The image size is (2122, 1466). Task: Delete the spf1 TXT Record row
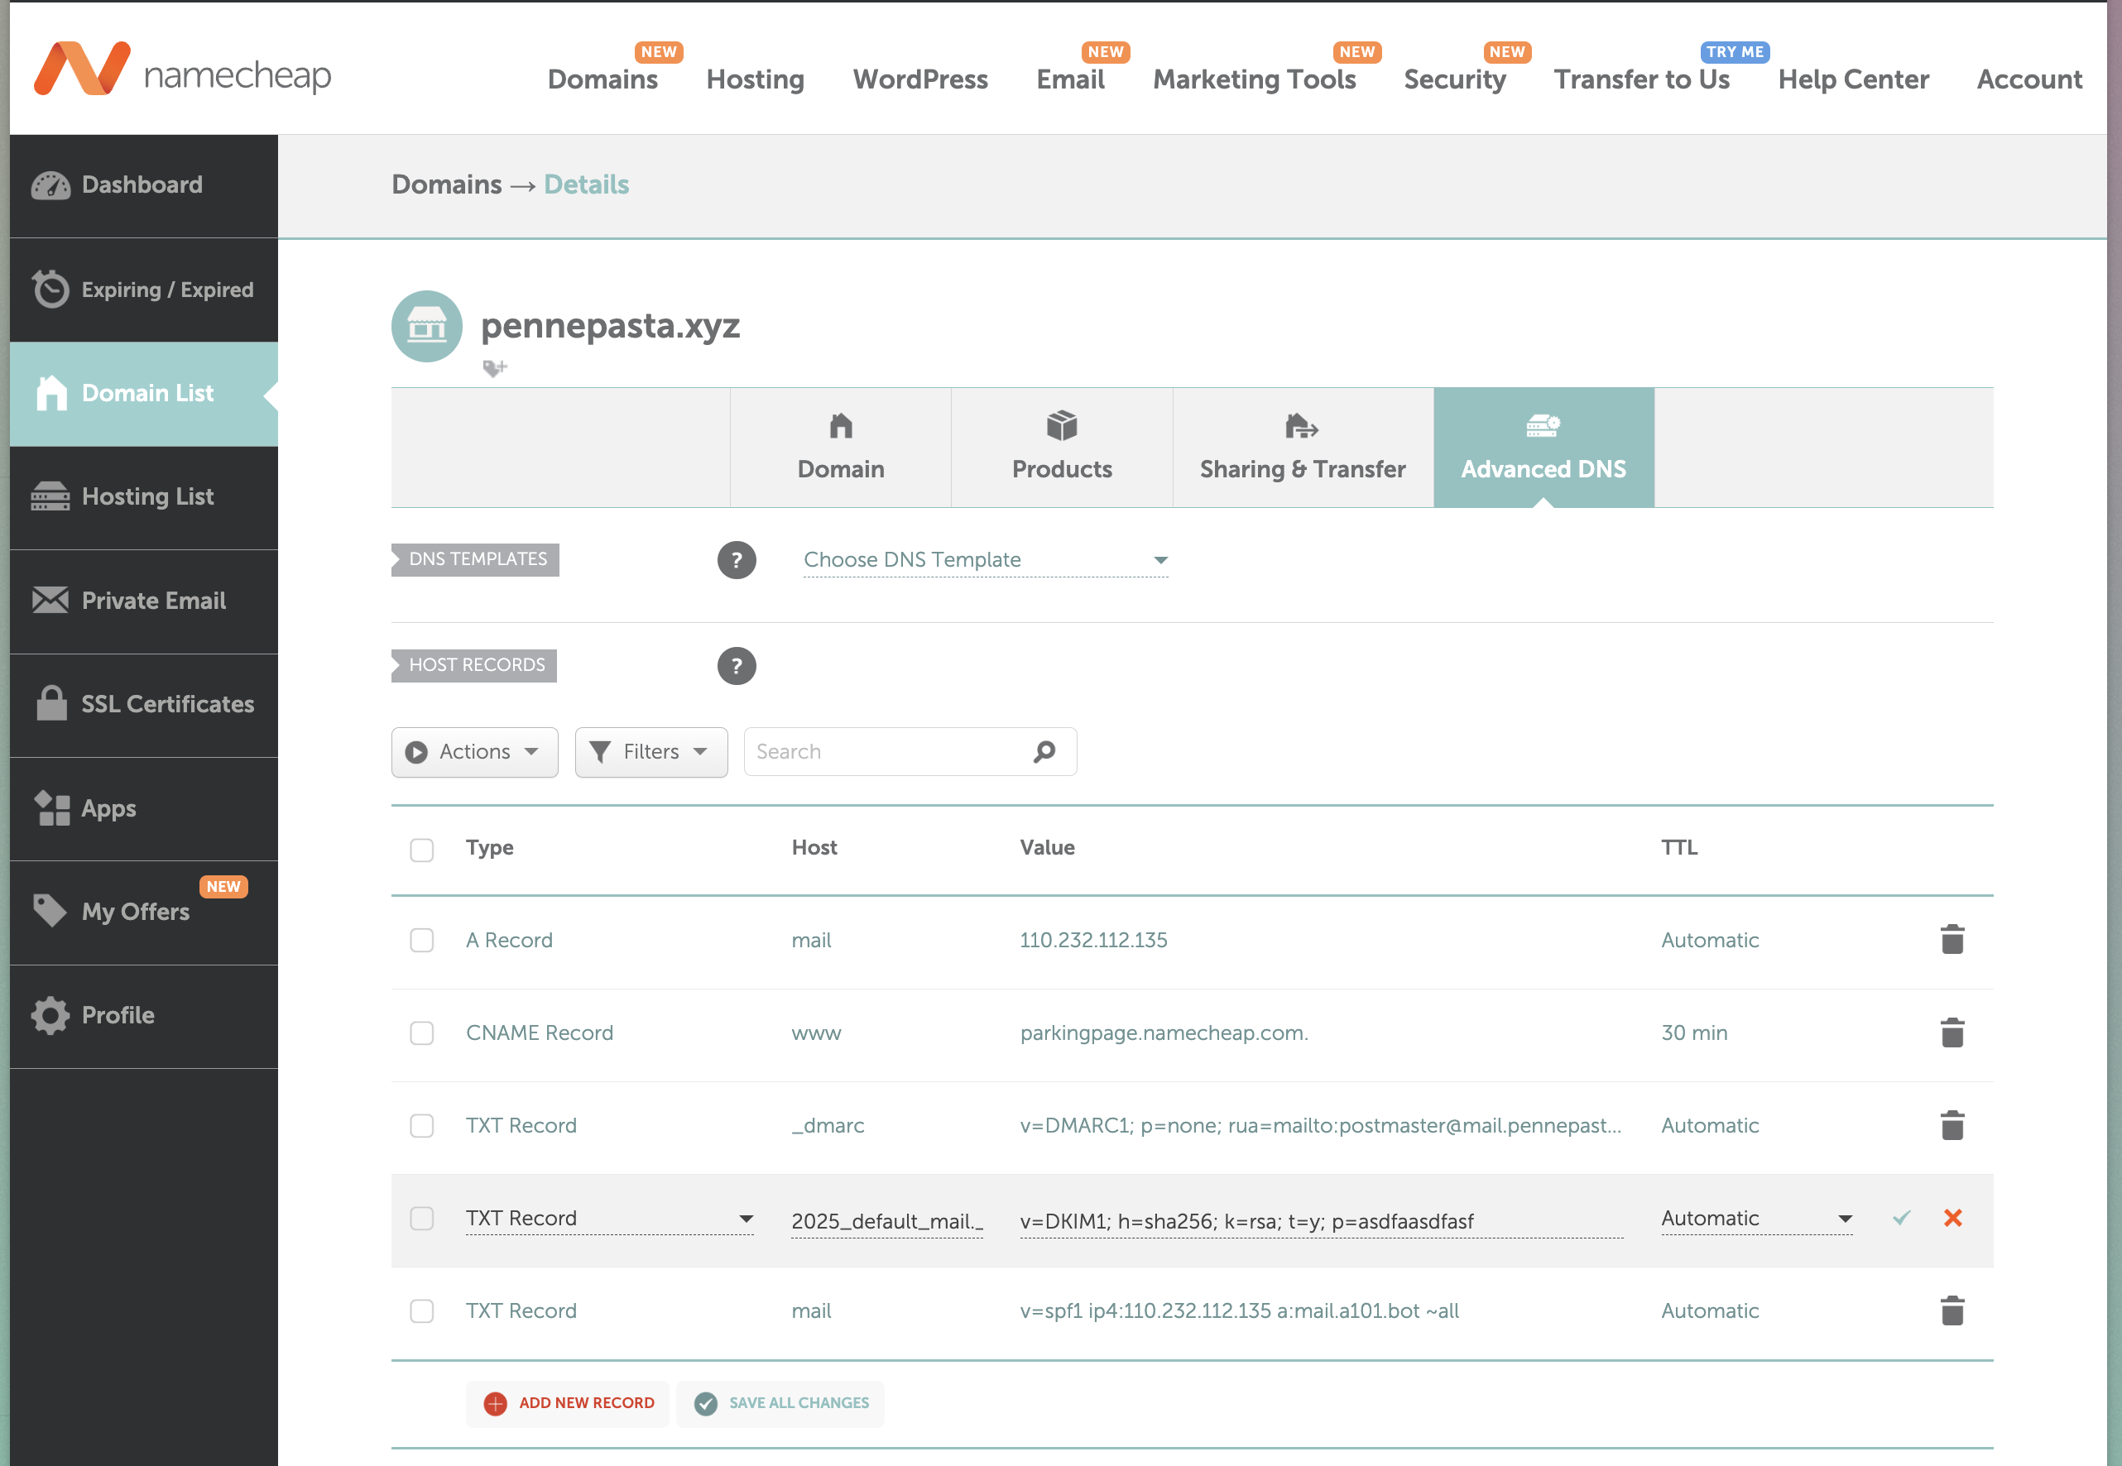tap(1953, 1310)
